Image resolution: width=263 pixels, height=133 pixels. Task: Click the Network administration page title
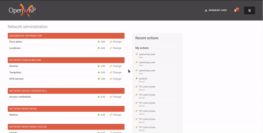click(x=28, y=27)
